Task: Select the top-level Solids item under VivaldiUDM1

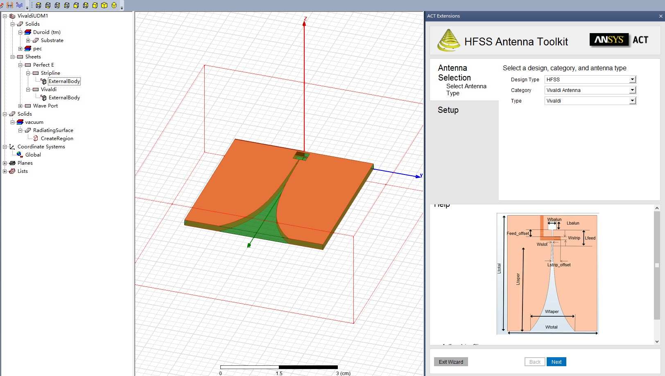Action: click(x=32, y=24)
